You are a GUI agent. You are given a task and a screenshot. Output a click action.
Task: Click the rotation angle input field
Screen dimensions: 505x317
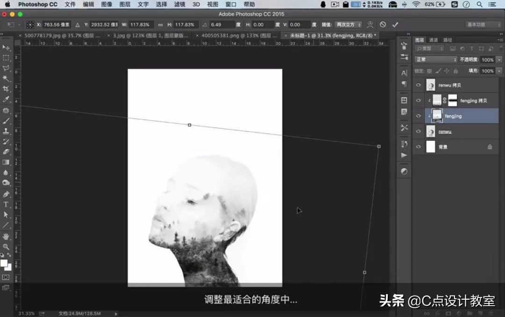tap(222, 24)
